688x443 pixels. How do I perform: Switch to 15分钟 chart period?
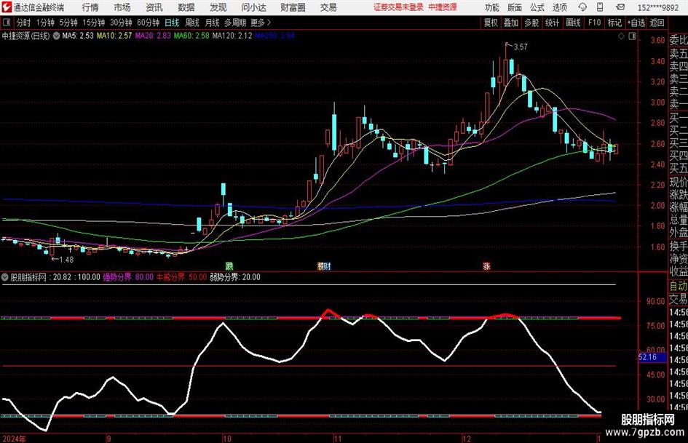93,23
